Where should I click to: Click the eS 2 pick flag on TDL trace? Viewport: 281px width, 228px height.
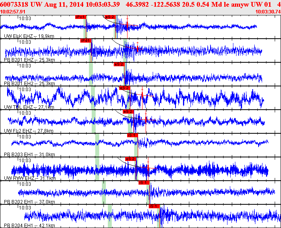pos(124,88)
